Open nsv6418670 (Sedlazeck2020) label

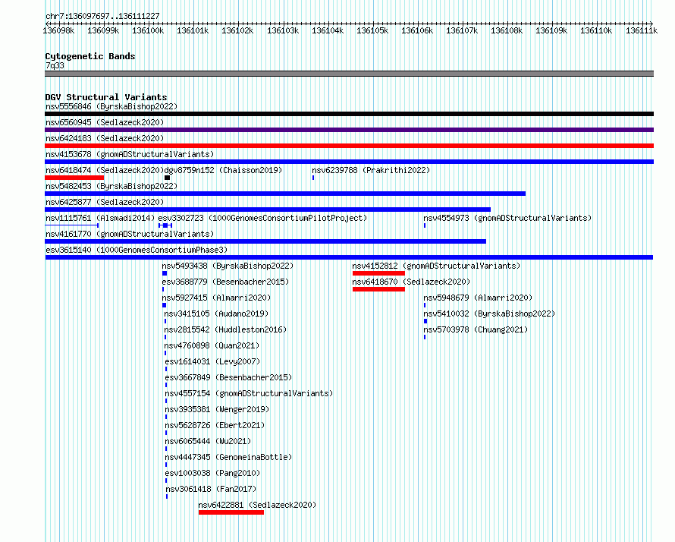pos(411,282)
